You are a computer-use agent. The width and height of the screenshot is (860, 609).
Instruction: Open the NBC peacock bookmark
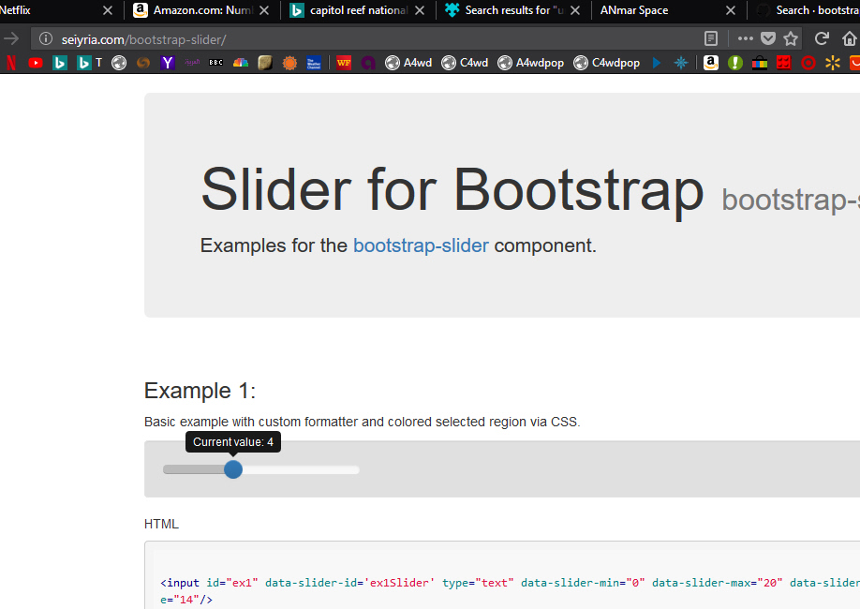241,63
